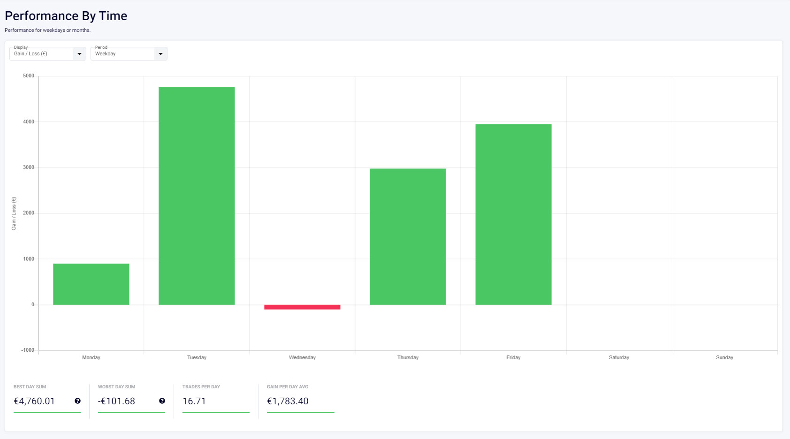Click the Best Day Sum value €4,760.01
790x439 pixels.
[34, 401]
